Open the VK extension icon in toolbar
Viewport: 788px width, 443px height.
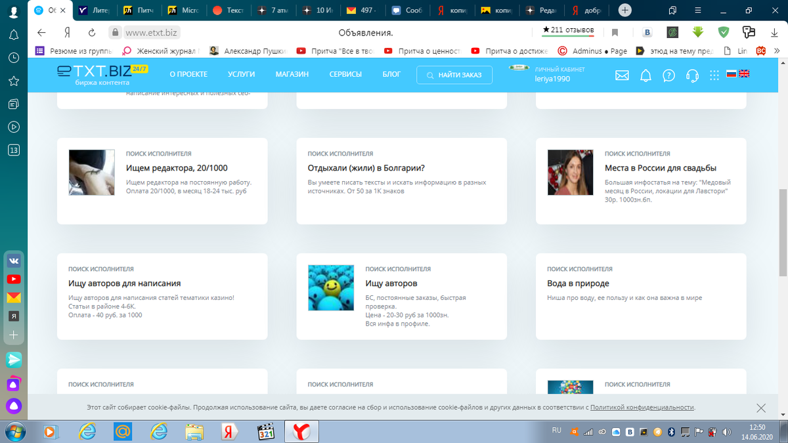(x=647, y=32)
